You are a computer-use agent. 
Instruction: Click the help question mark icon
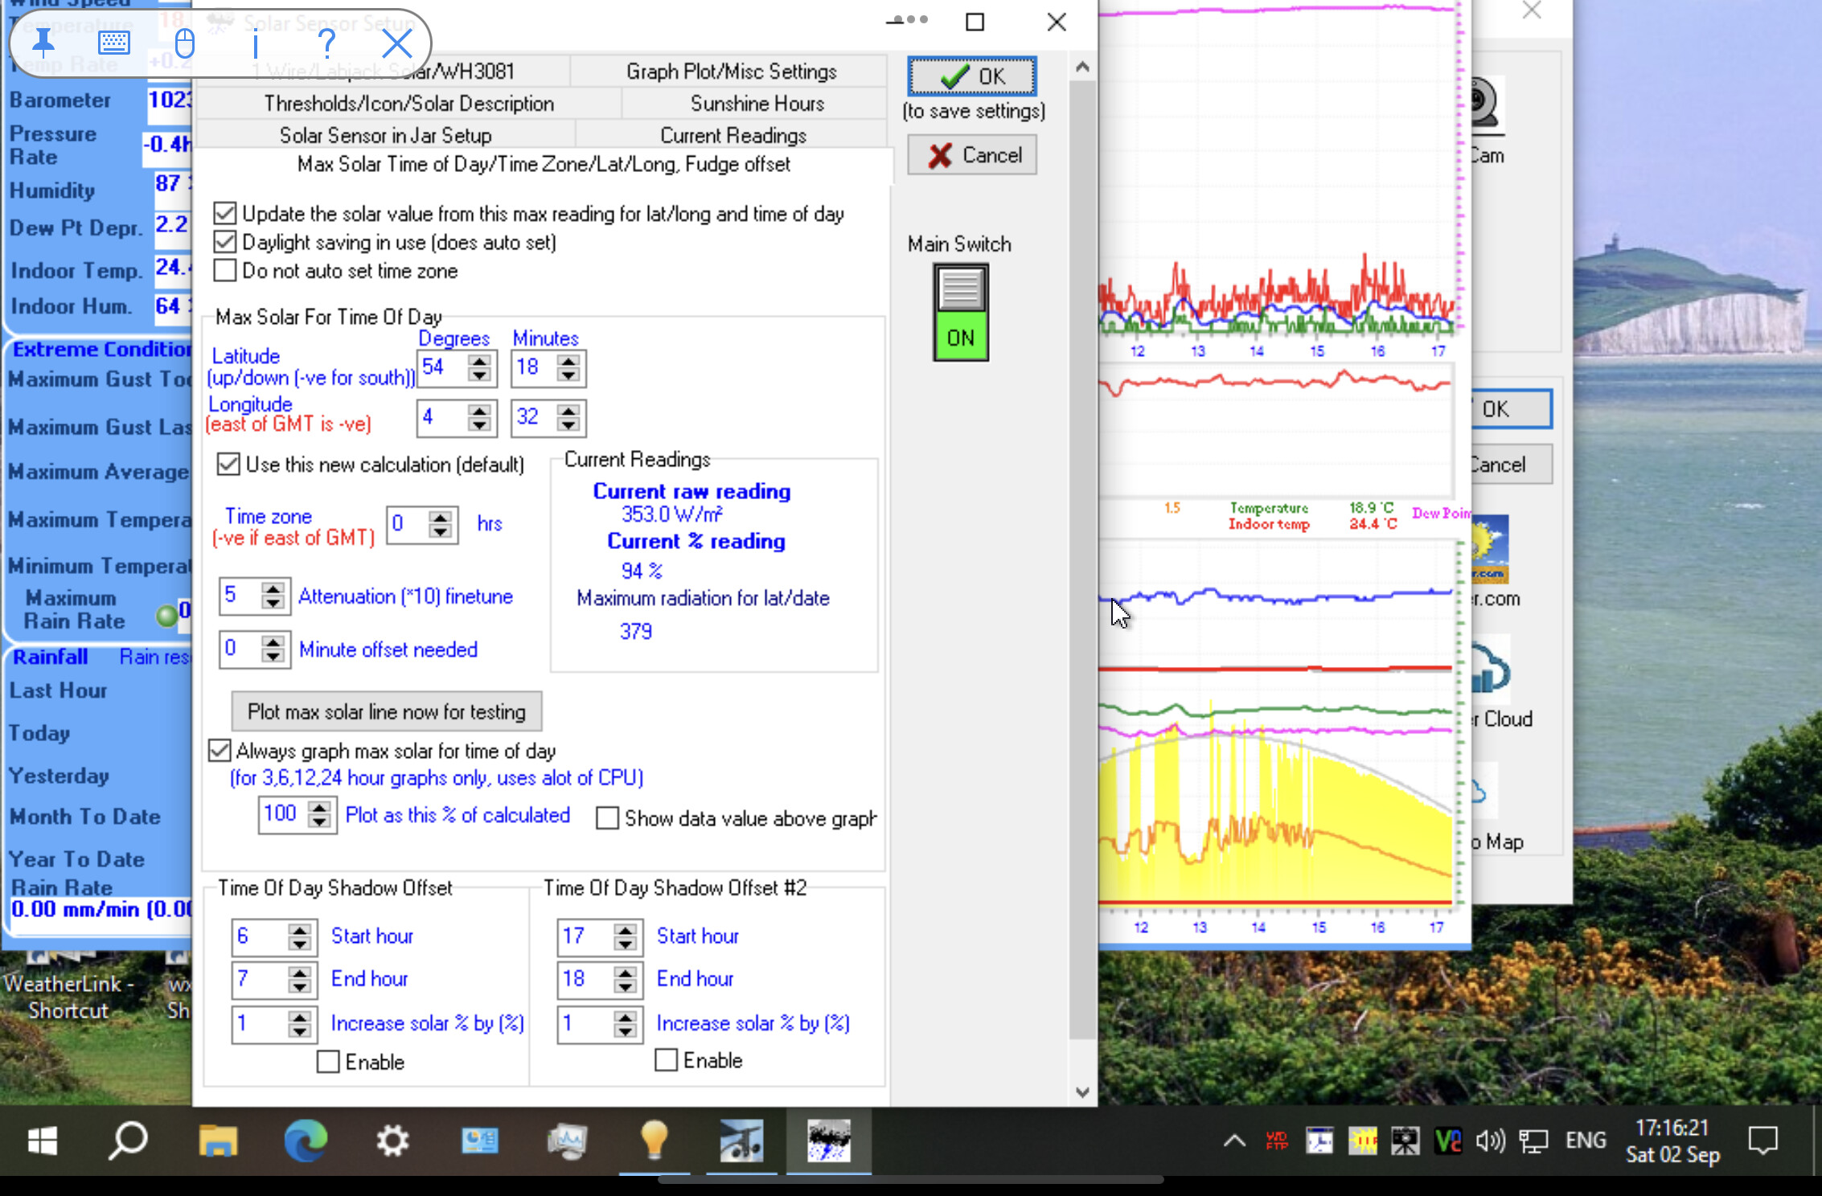[x=326, y=43]
